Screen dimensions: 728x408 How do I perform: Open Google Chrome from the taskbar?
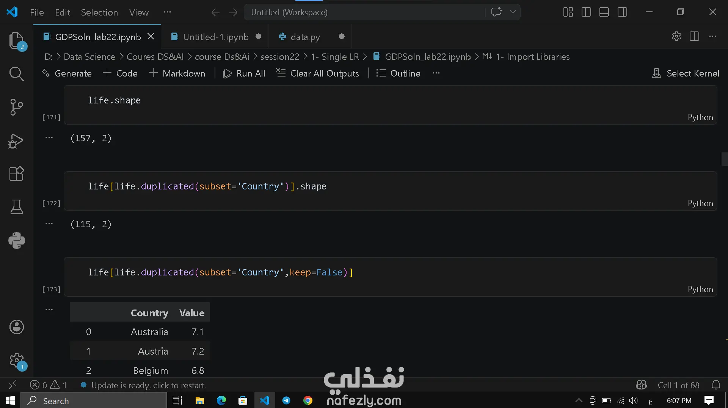coord(308,400)
